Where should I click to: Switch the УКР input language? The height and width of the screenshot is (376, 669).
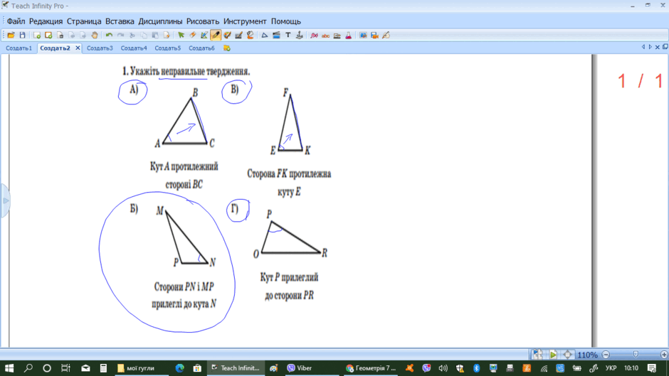(611, 368)
